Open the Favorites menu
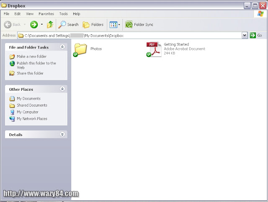The height and width of the screenshot is (202, 268). [x=46, y=14]
